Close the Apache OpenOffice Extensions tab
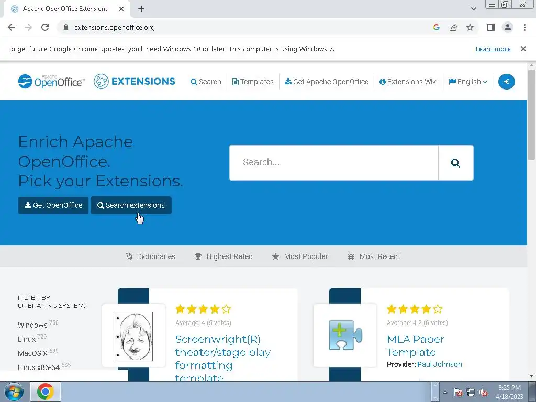The image size is (536, 402). (x=121, y=9)
